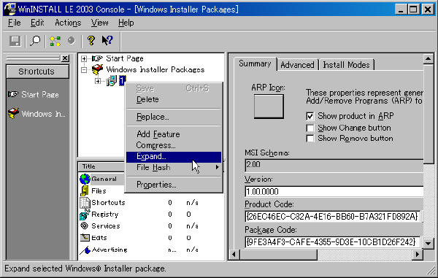Choose Expand... from context menu
Viewport: 438px width, 278px height.
point(174,157)
